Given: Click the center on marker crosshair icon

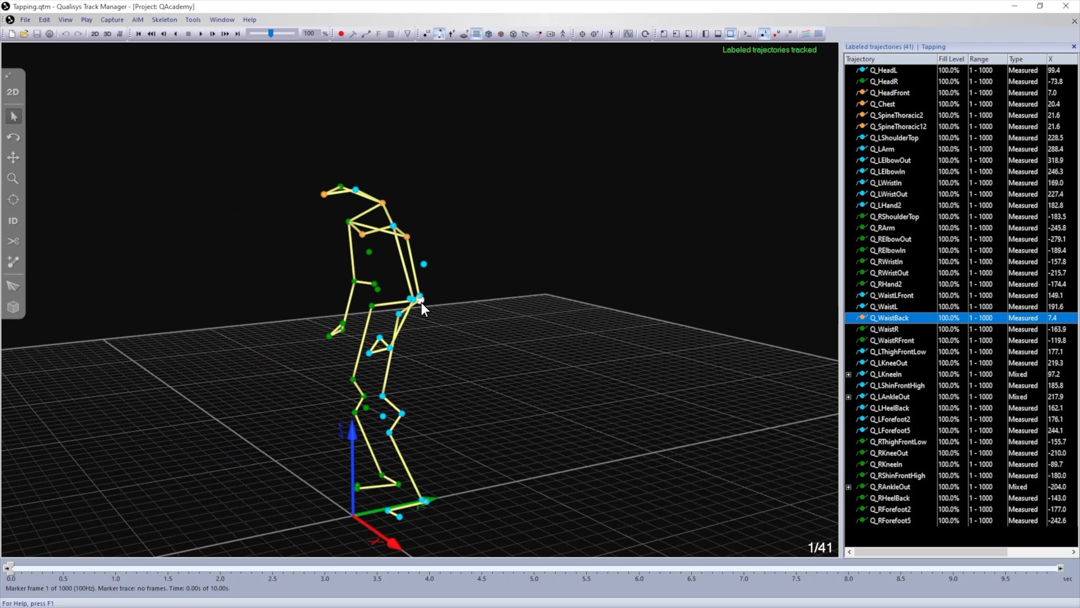Looking at the screenshot, I should coord(582,34).
